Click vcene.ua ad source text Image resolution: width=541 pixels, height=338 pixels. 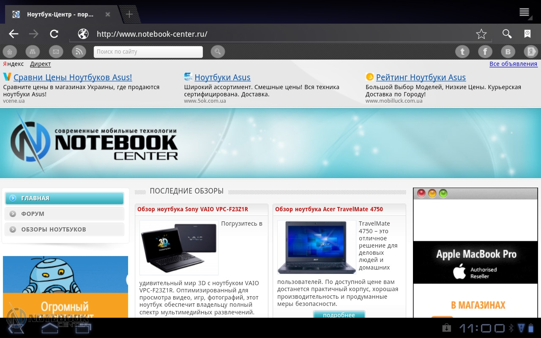(14, 101)
